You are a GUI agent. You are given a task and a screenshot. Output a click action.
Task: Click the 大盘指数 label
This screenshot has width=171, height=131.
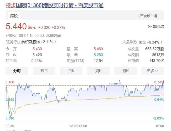click(x=130, y=42)
